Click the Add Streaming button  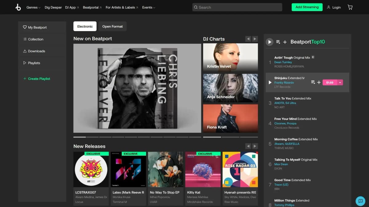307,7
